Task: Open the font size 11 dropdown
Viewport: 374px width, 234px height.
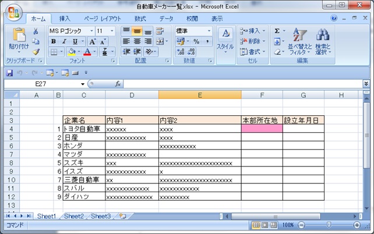Action: tap(112, 31)
